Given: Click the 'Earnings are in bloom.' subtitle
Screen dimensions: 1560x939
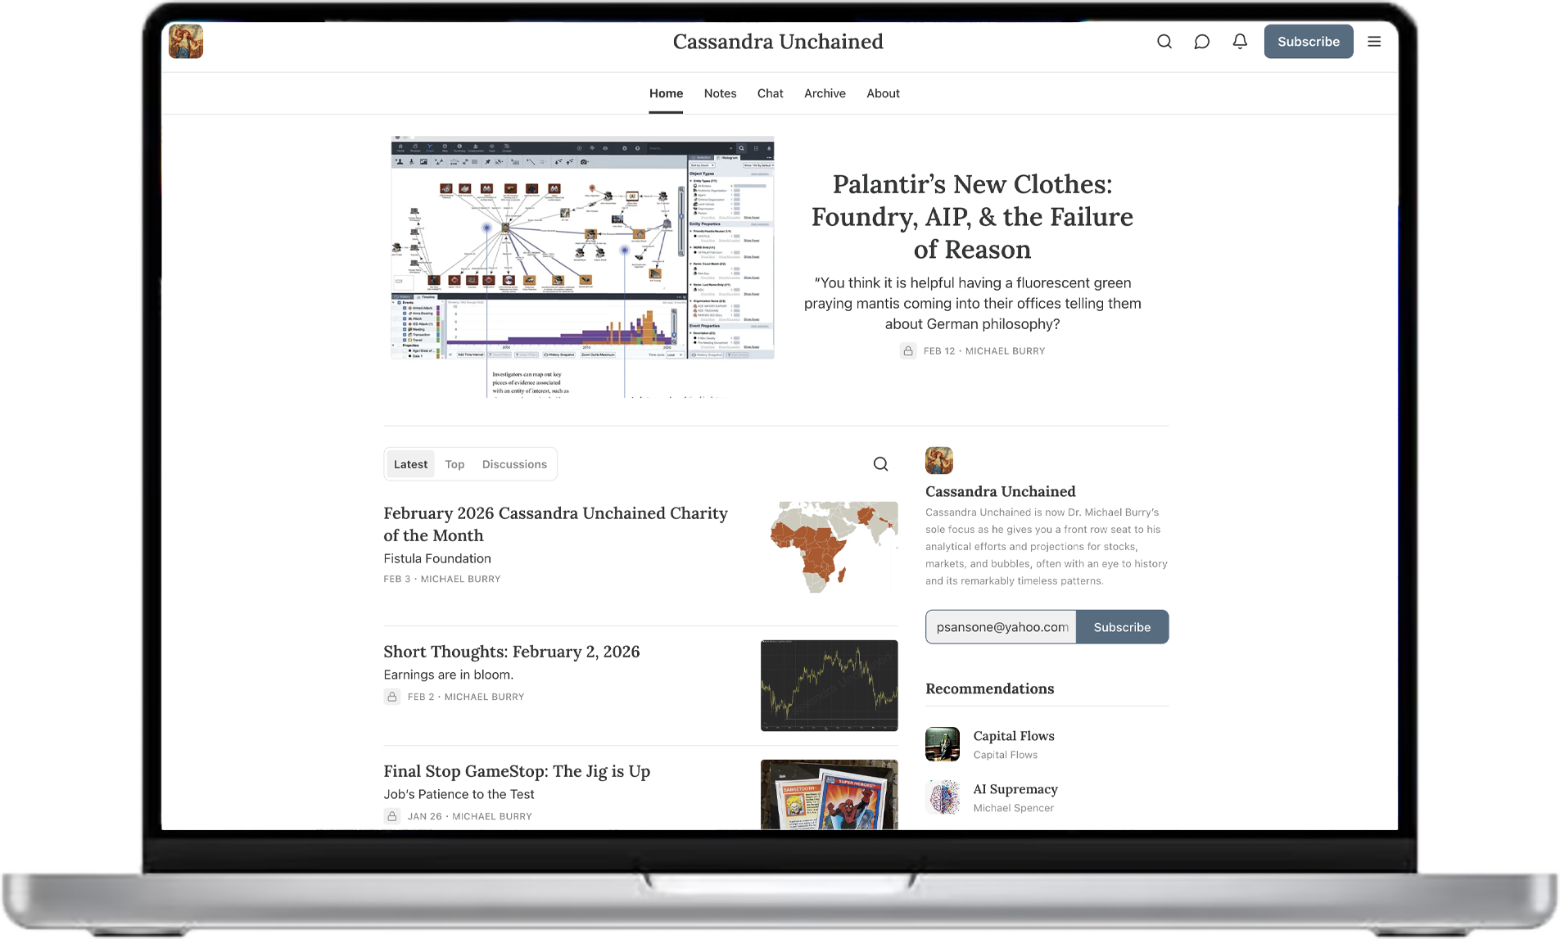Looking at the screenshot, I should pos(448,675).
